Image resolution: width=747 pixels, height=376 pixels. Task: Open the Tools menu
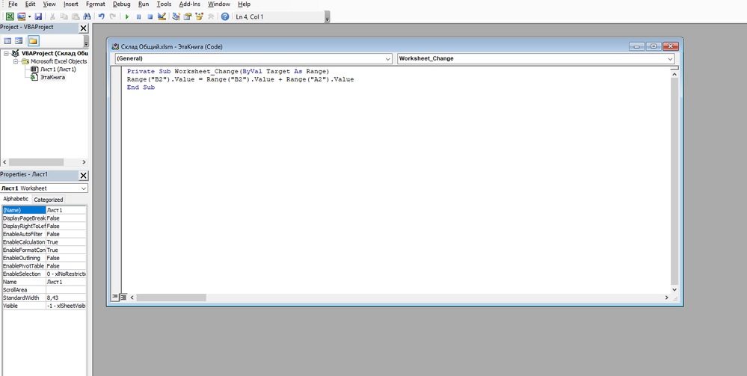coord(164,4)
